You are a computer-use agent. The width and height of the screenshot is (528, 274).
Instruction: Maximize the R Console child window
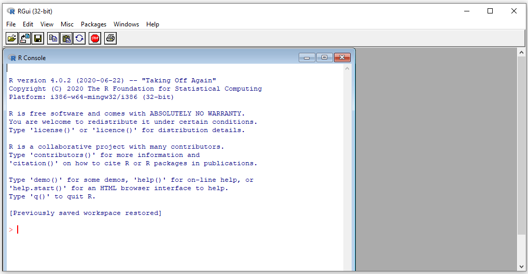click(324, 57)
